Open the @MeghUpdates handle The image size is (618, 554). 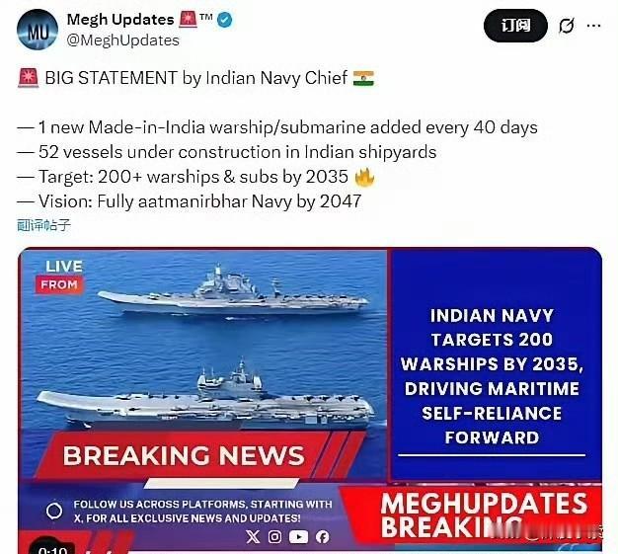click(x=123, y=40)
